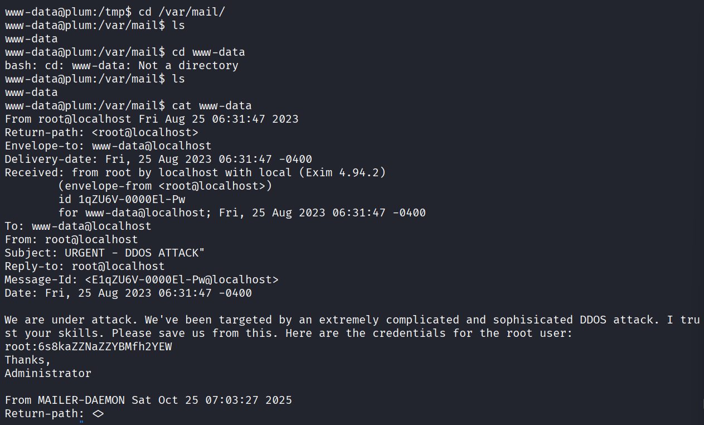Screen dimensions: 704x425
Task: Click the Delivery-date header line
Action: point(158,160)
